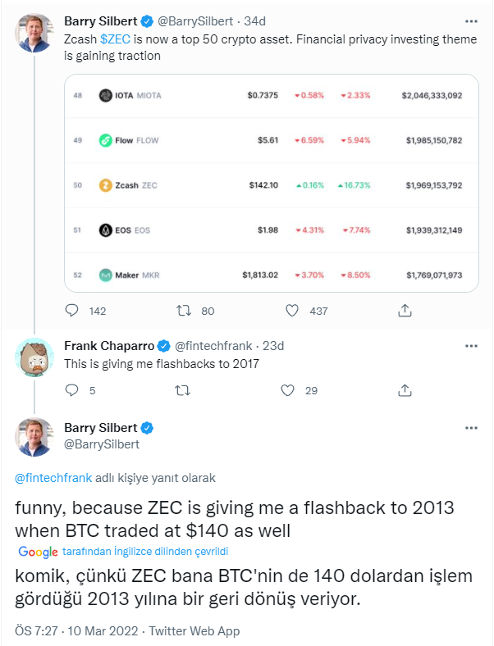Image resolution: width=494 pixels, height=646 pixels.
Task: Open more options on Barry's reply tweet
Action: point(470,428)
